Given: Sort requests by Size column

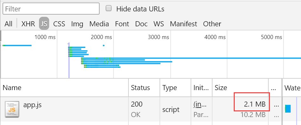Looking at the screenshot, I should (x=240, y=88).
